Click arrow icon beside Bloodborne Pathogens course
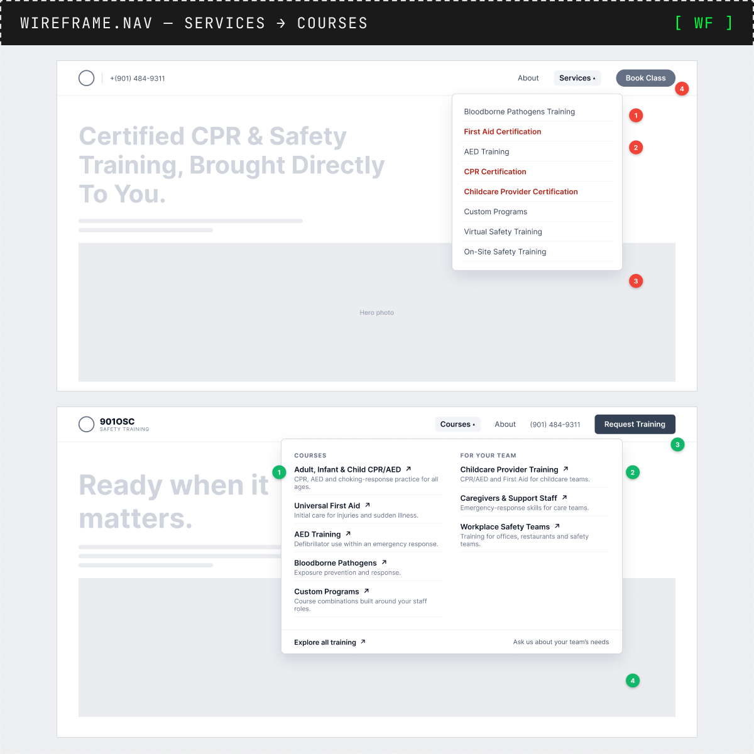The width and height of the screenshot is (754, 754). (384, 562)
